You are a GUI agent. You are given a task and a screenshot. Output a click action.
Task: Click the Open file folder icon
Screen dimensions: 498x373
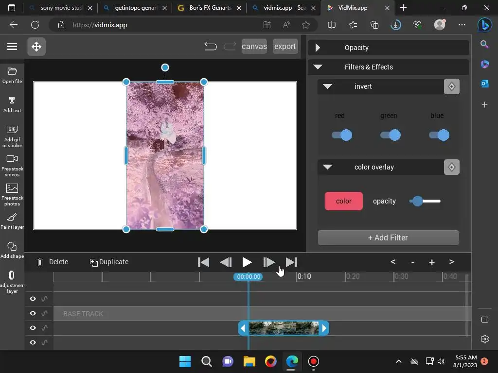point(12,71)
